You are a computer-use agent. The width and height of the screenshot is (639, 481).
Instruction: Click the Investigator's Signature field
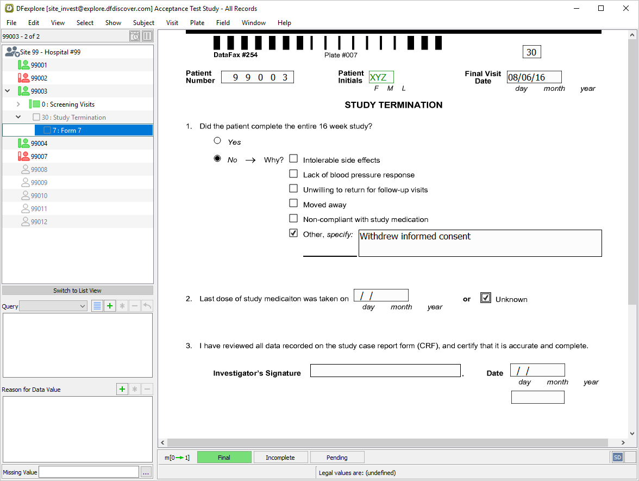click(x=385, y=371)
